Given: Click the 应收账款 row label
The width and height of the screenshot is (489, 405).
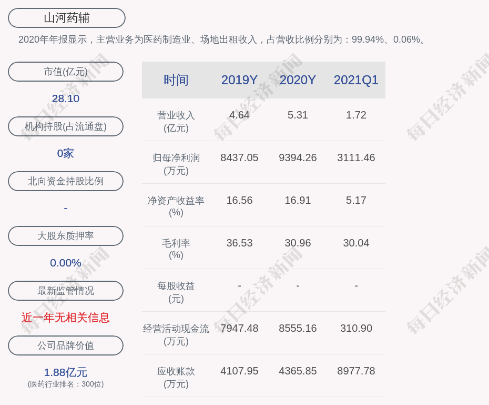Looking at the screenshot, I should pos(176,377).
